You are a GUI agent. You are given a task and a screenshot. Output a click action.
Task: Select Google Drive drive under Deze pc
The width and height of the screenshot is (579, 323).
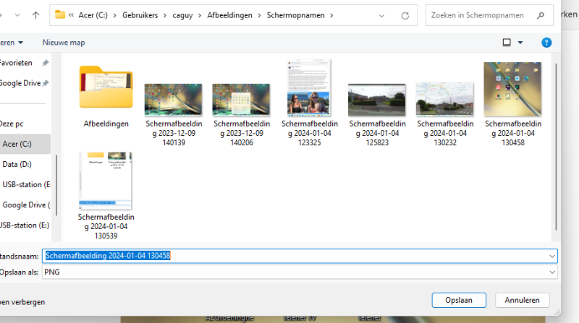tap(25, 204)
